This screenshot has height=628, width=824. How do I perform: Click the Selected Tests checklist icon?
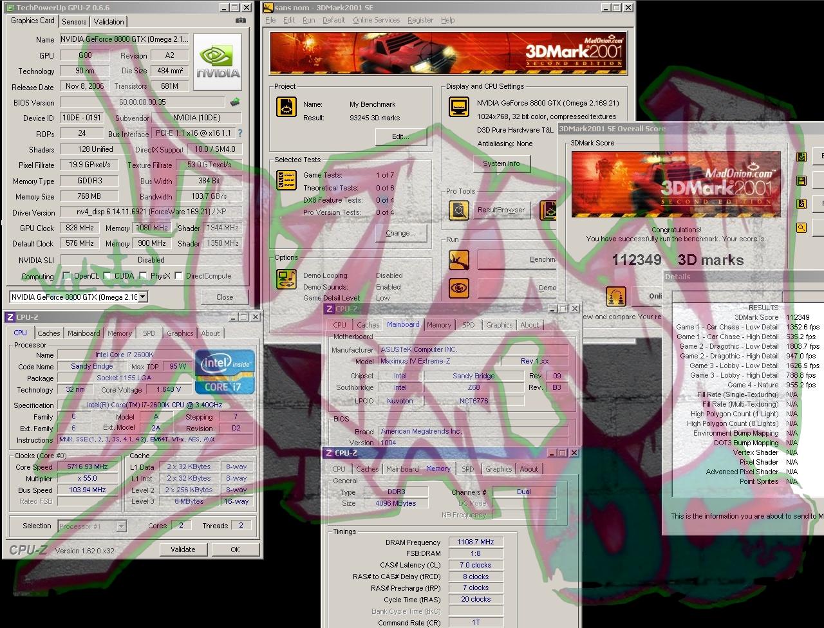[286, 180]
